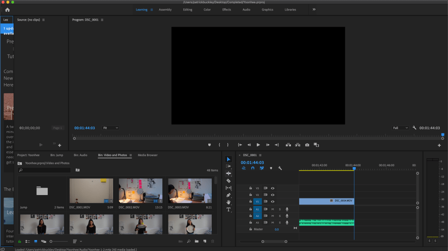The height and width of the screenshot is (251, 448).
Task: Switch to the Color workspace
Action: [x=207, y=10]
